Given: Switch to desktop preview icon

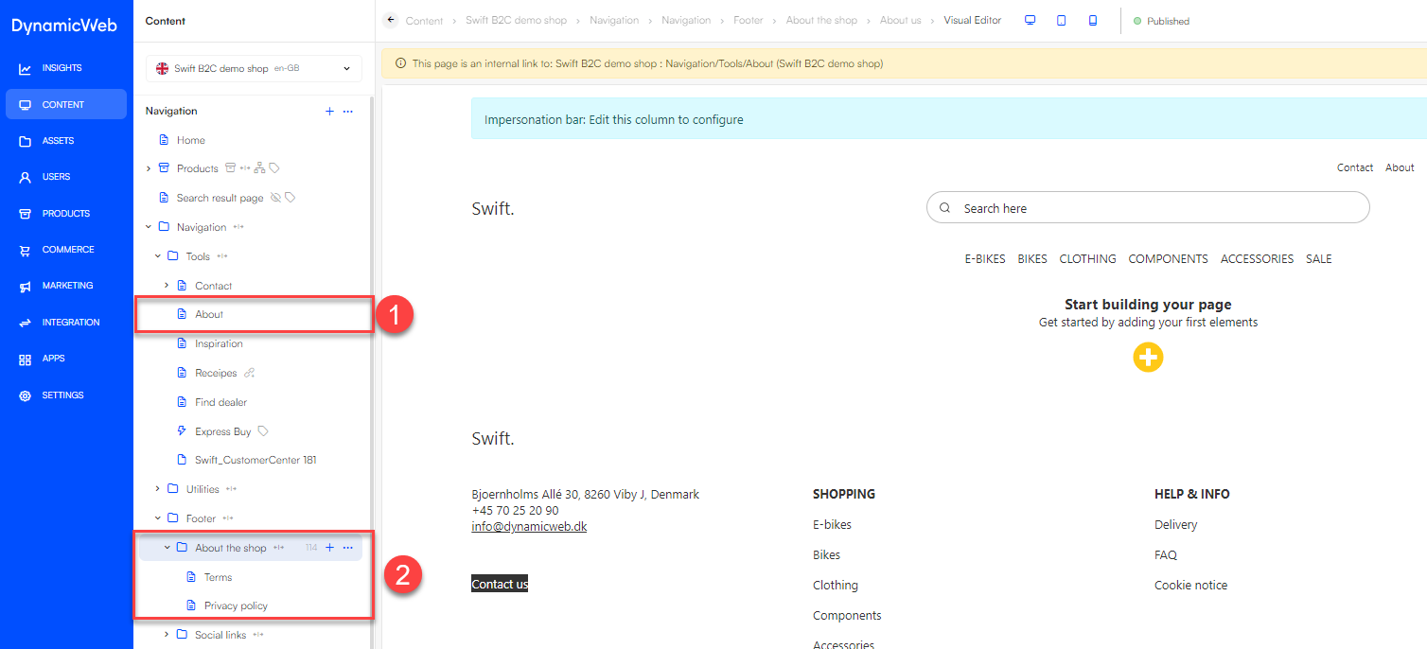Looking at the screenshot, I should coord(1031,20).
